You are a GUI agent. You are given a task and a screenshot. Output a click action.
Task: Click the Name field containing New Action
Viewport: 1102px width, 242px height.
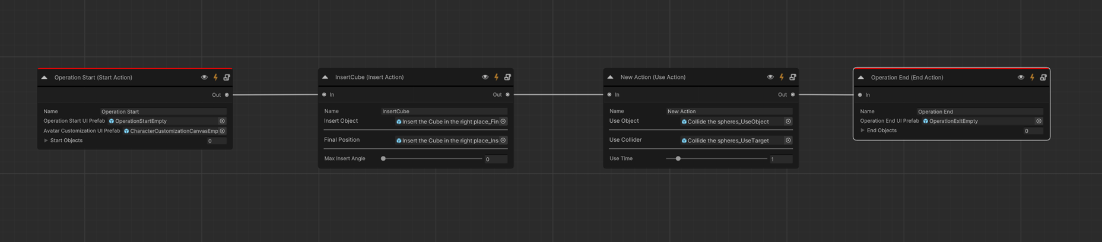[729, 112]
